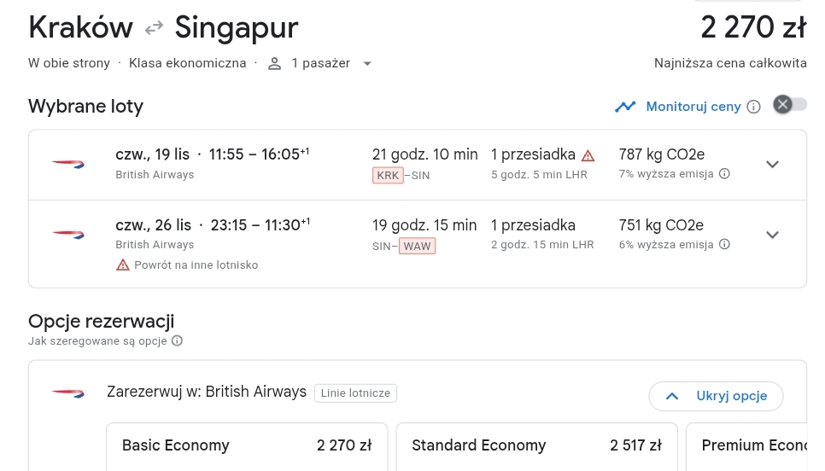Click the Monitoruj ceny link text
Viewport: 825px width, 471px height.
point(693,107)
